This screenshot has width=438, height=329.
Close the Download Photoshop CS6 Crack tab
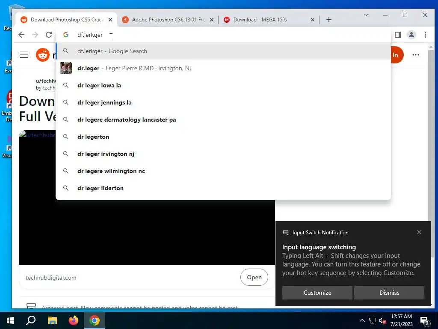[x=110, y=20]
